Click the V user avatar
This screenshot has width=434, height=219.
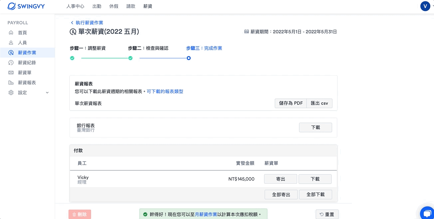point(425,6)
